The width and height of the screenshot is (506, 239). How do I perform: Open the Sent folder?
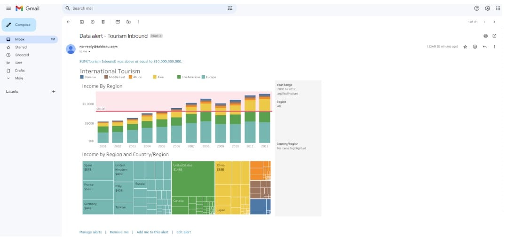[x=19, y=63]
